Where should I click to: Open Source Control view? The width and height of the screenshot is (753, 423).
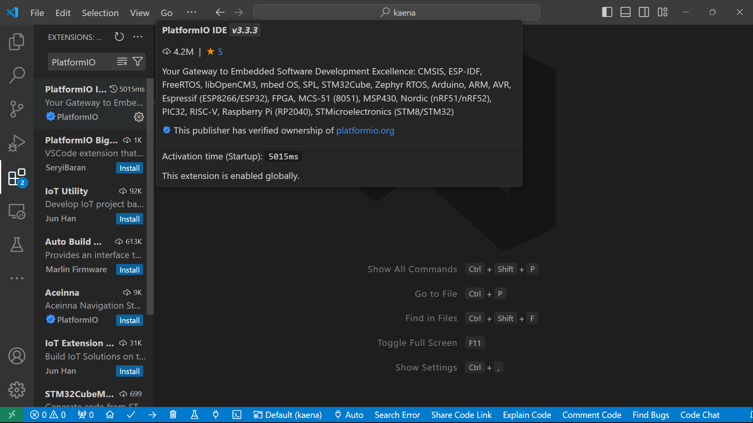coord(16,109)
